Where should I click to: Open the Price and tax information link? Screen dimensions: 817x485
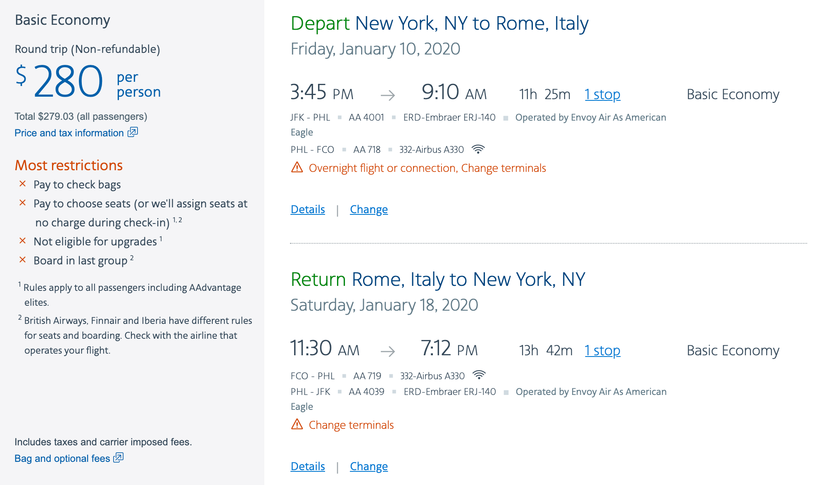(x=69, y=133)
